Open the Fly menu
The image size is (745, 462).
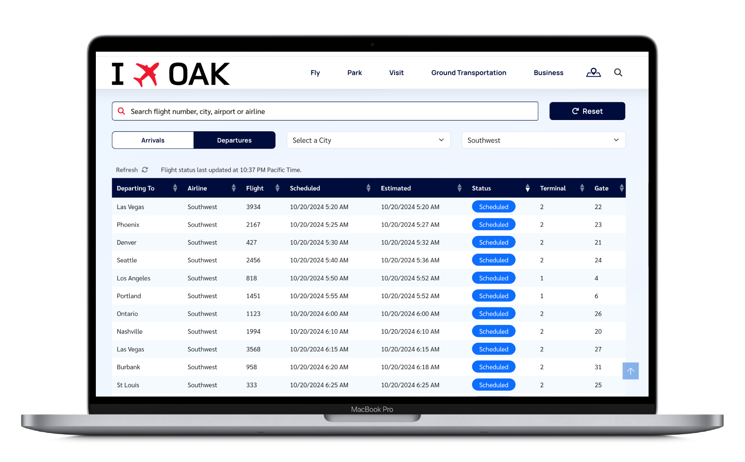(x=315, y=73)
